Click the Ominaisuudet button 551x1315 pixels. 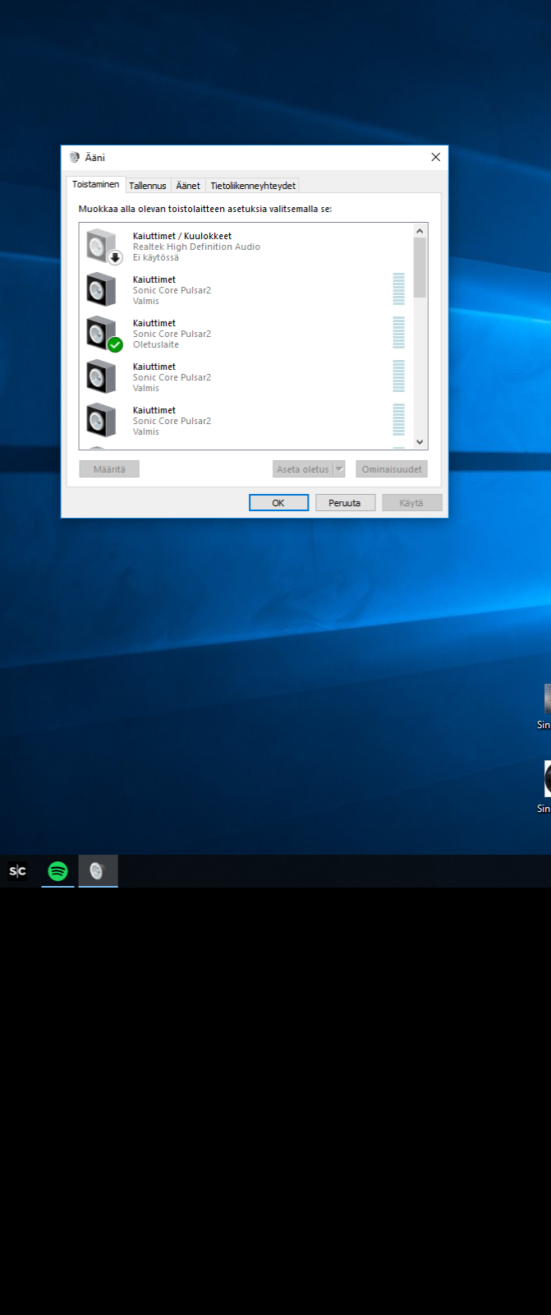coord(392,469)
